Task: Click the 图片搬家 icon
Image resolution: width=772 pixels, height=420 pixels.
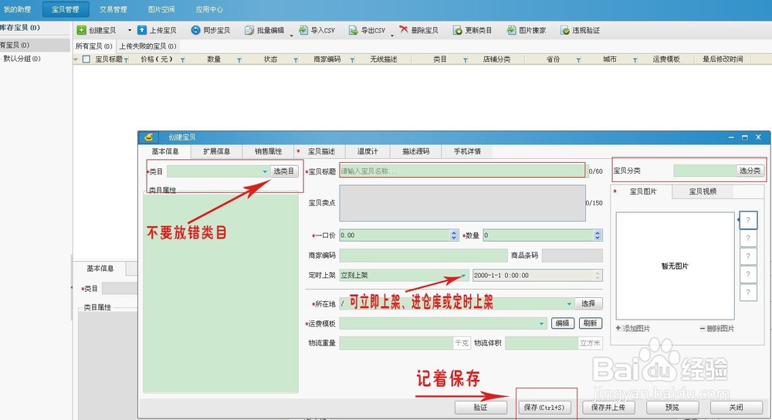Action: 512,30
